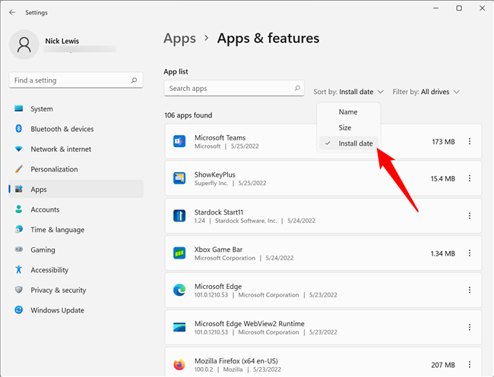Screen dimensions: 494x377
Task: Open more options for Mozilla Firefox
Action: pos(470,365)
